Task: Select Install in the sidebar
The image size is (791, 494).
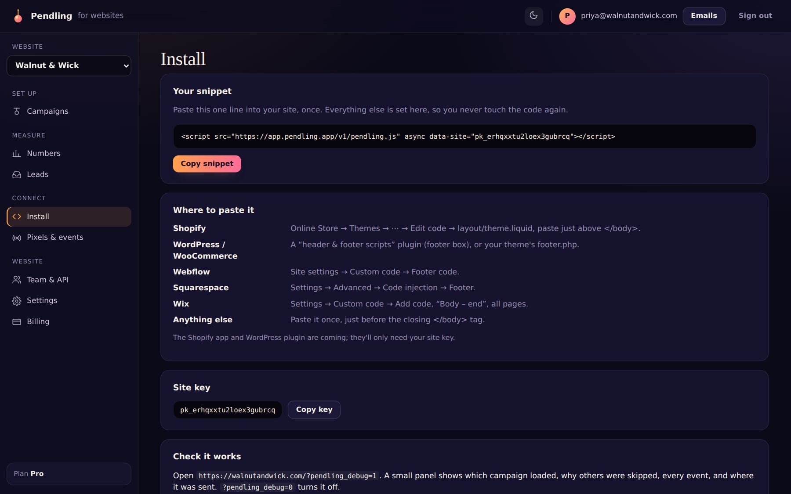Action: click(x=69, y=216)
